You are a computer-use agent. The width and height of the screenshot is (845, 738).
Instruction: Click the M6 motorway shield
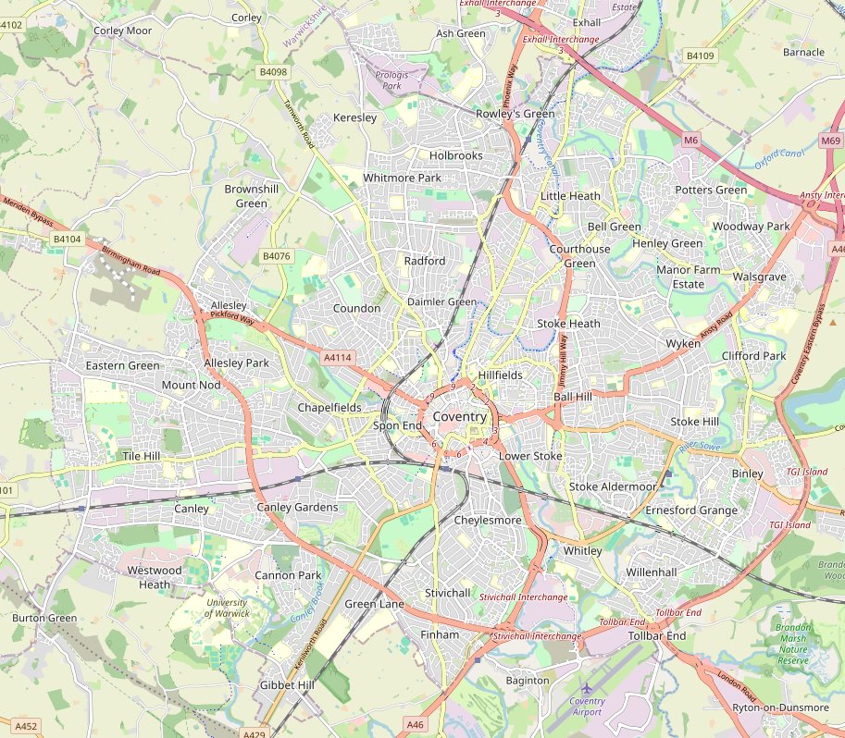(690, 140)
